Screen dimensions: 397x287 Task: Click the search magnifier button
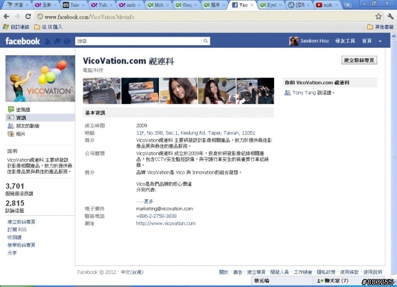205,41
